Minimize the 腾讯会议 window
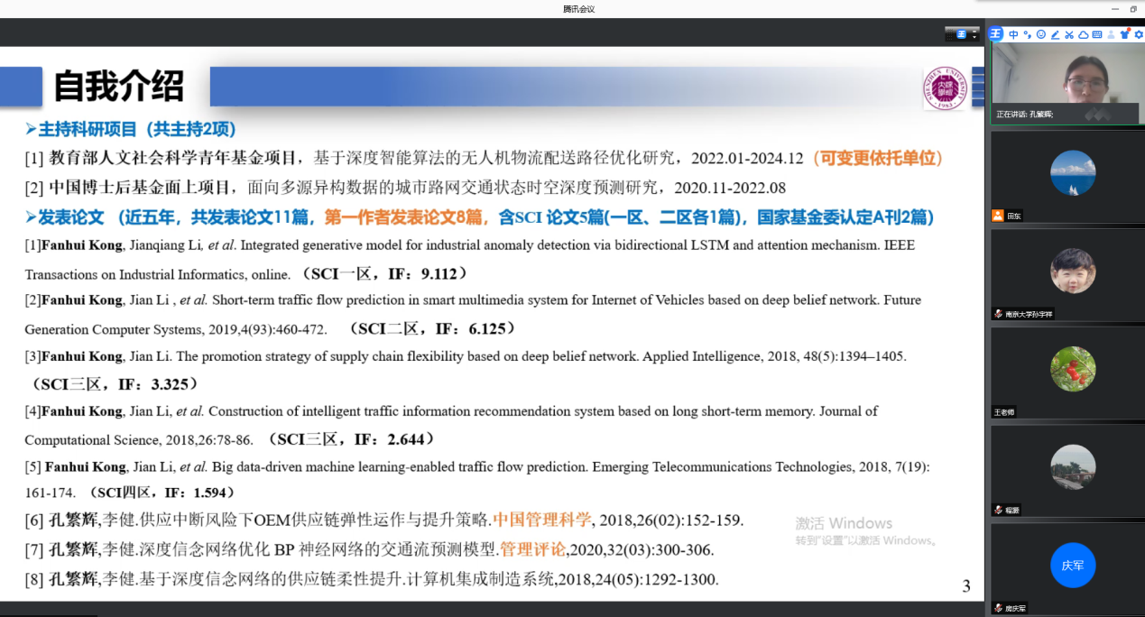 click(1116, 9)
